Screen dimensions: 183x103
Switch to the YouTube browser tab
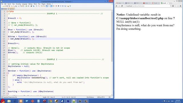146,3
